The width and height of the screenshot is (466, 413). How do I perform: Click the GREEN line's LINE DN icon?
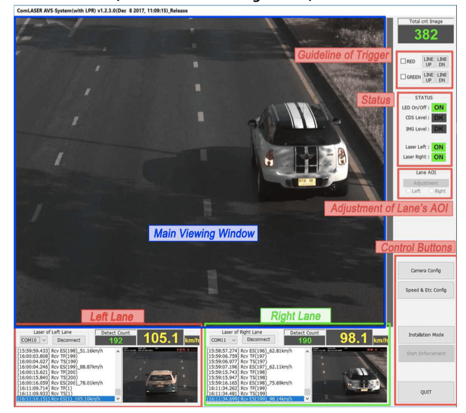click(442, 76)
